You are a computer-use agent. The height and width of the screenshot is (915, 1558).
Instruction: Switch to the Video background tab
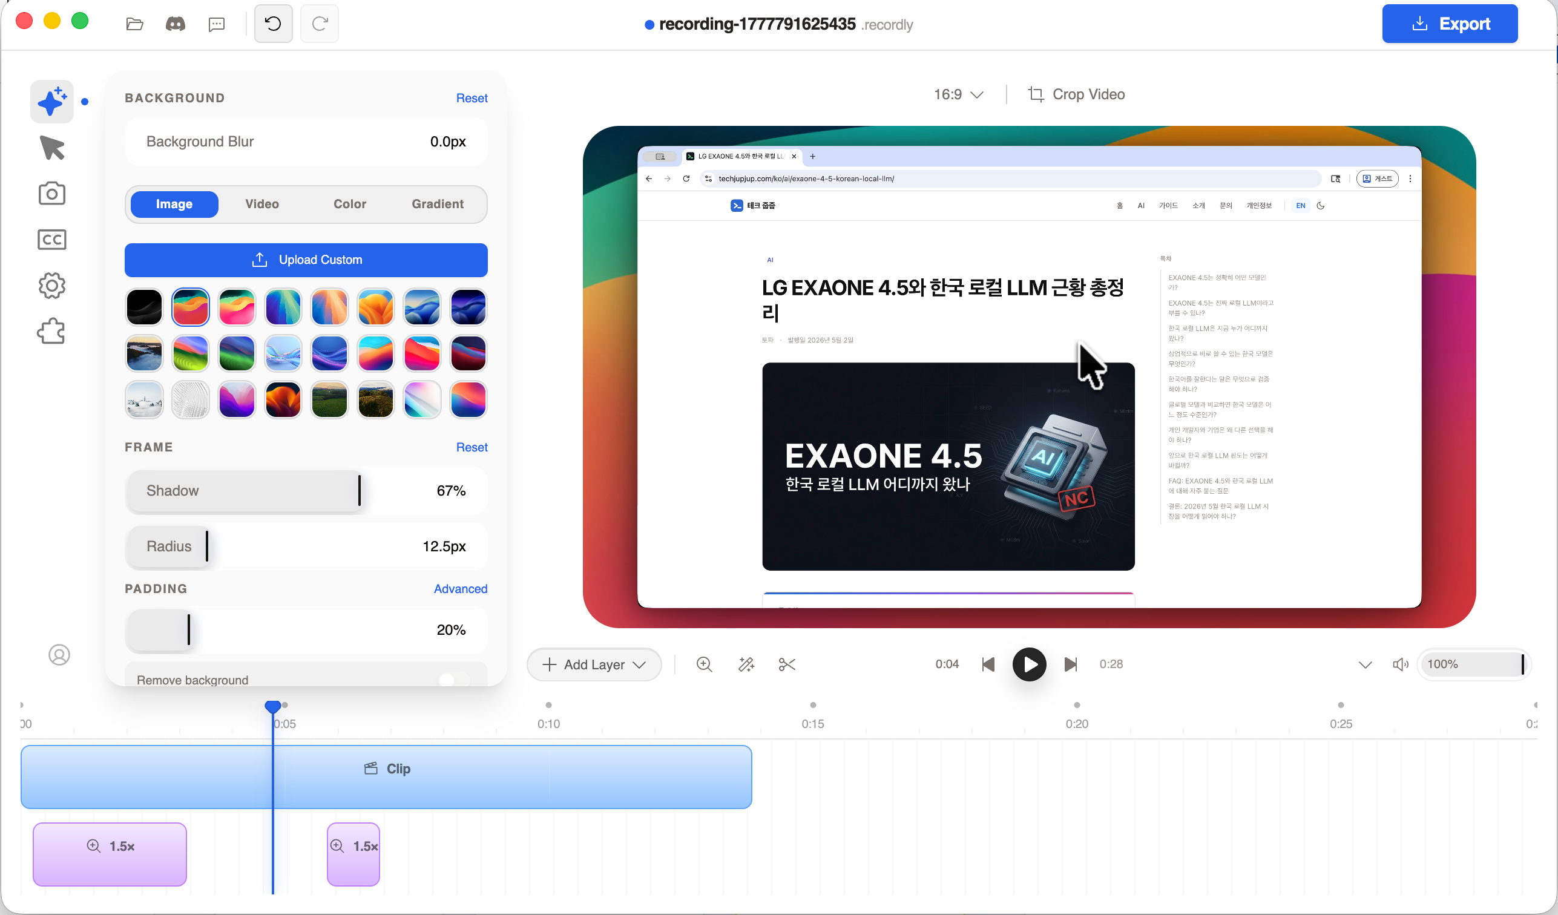click(262, 205)
